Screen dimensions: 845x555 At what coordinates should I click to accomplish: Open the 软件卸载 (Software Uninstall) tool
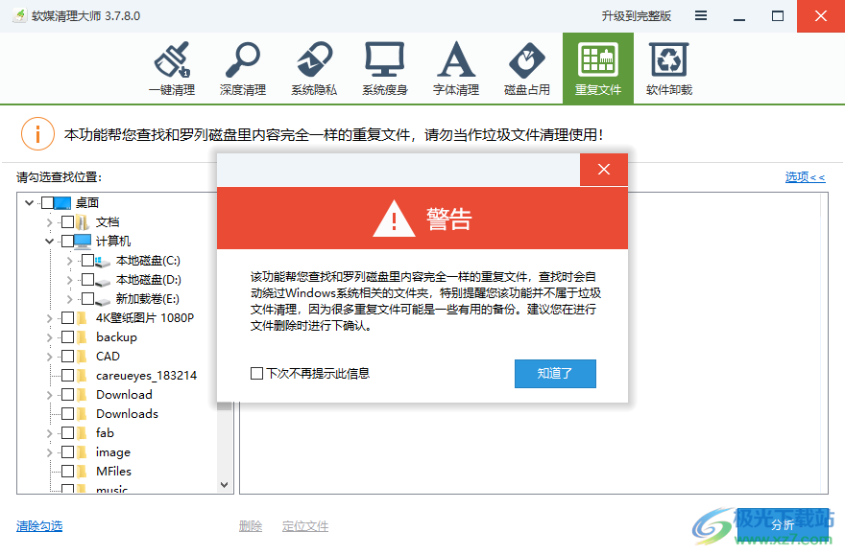668,67
